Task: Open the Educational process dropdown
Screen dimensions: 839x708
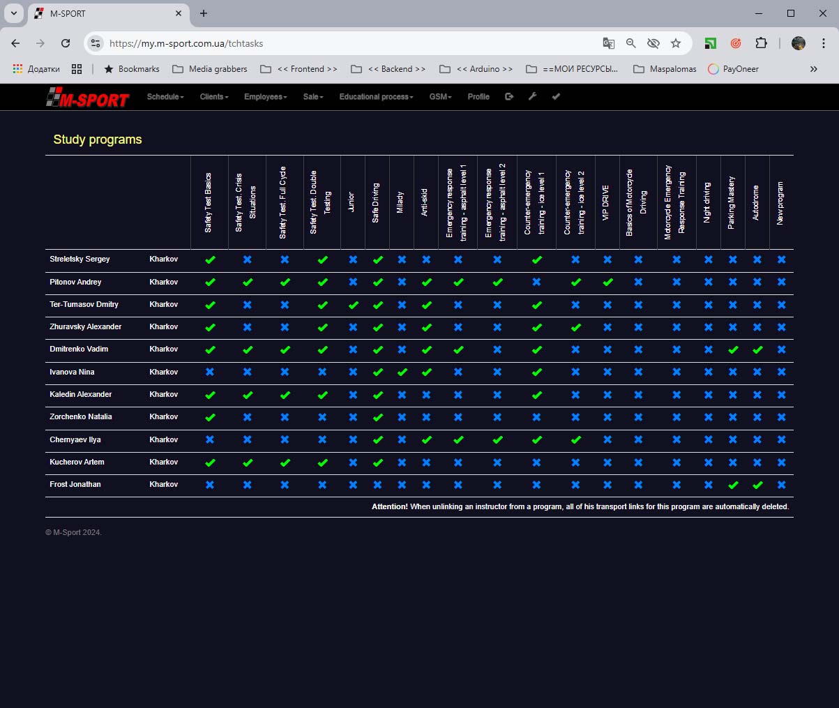Action: tap(376, 97)
